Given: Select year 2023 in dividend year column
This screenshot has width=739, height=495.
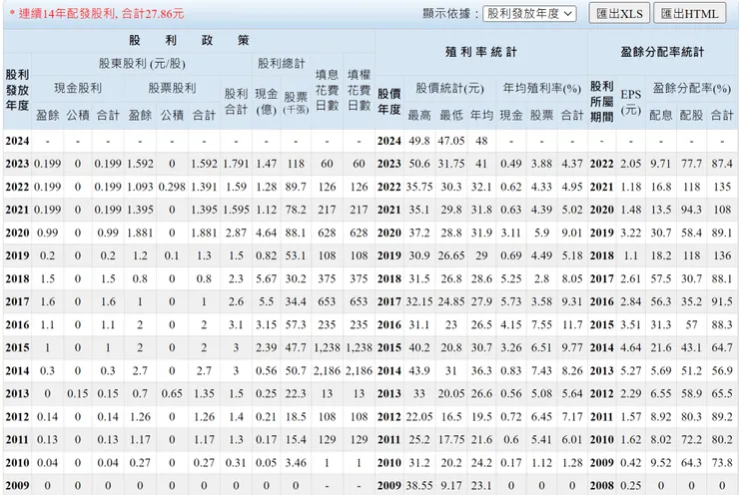Looking at the screenshot, I should point(17,164).
